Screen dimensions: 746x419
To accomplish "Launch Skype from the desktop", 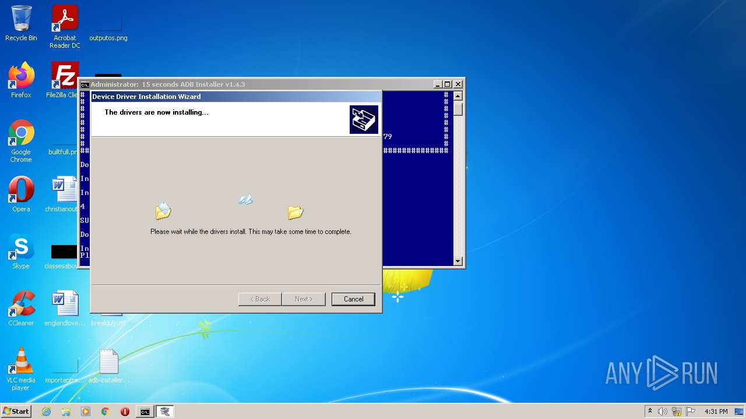I will coord(21,251).
